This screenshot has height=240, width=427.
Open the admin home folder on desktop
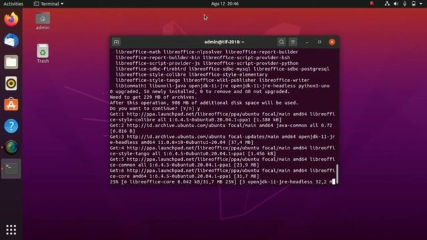43,21
